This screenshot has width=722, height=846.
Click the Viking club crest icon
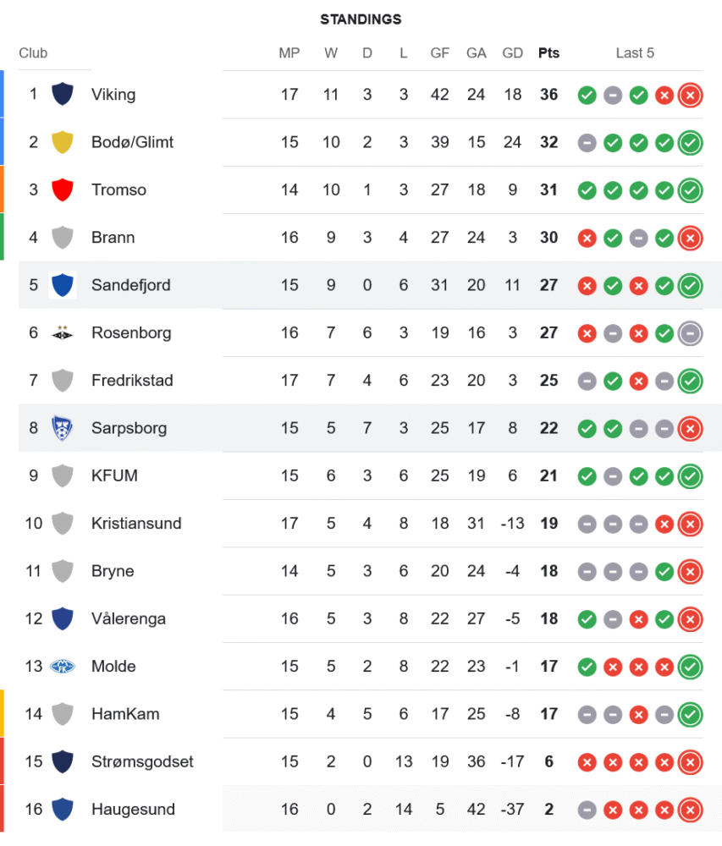pos(63,95)
